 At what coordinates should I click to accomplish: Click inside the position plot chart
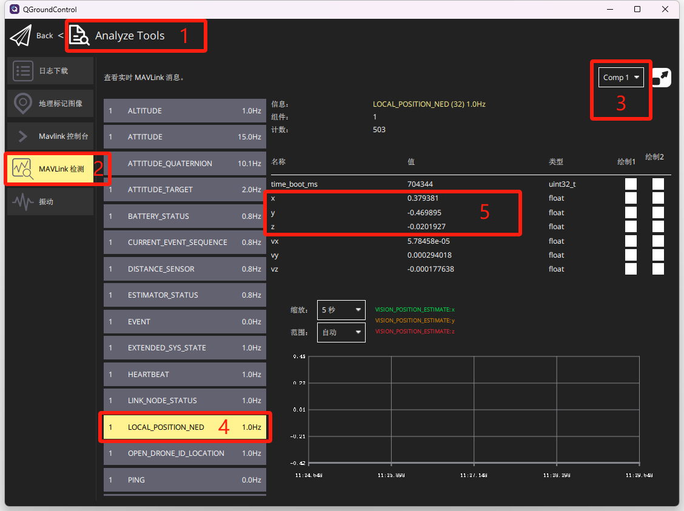pyautogui.click(x=474, y=410)
